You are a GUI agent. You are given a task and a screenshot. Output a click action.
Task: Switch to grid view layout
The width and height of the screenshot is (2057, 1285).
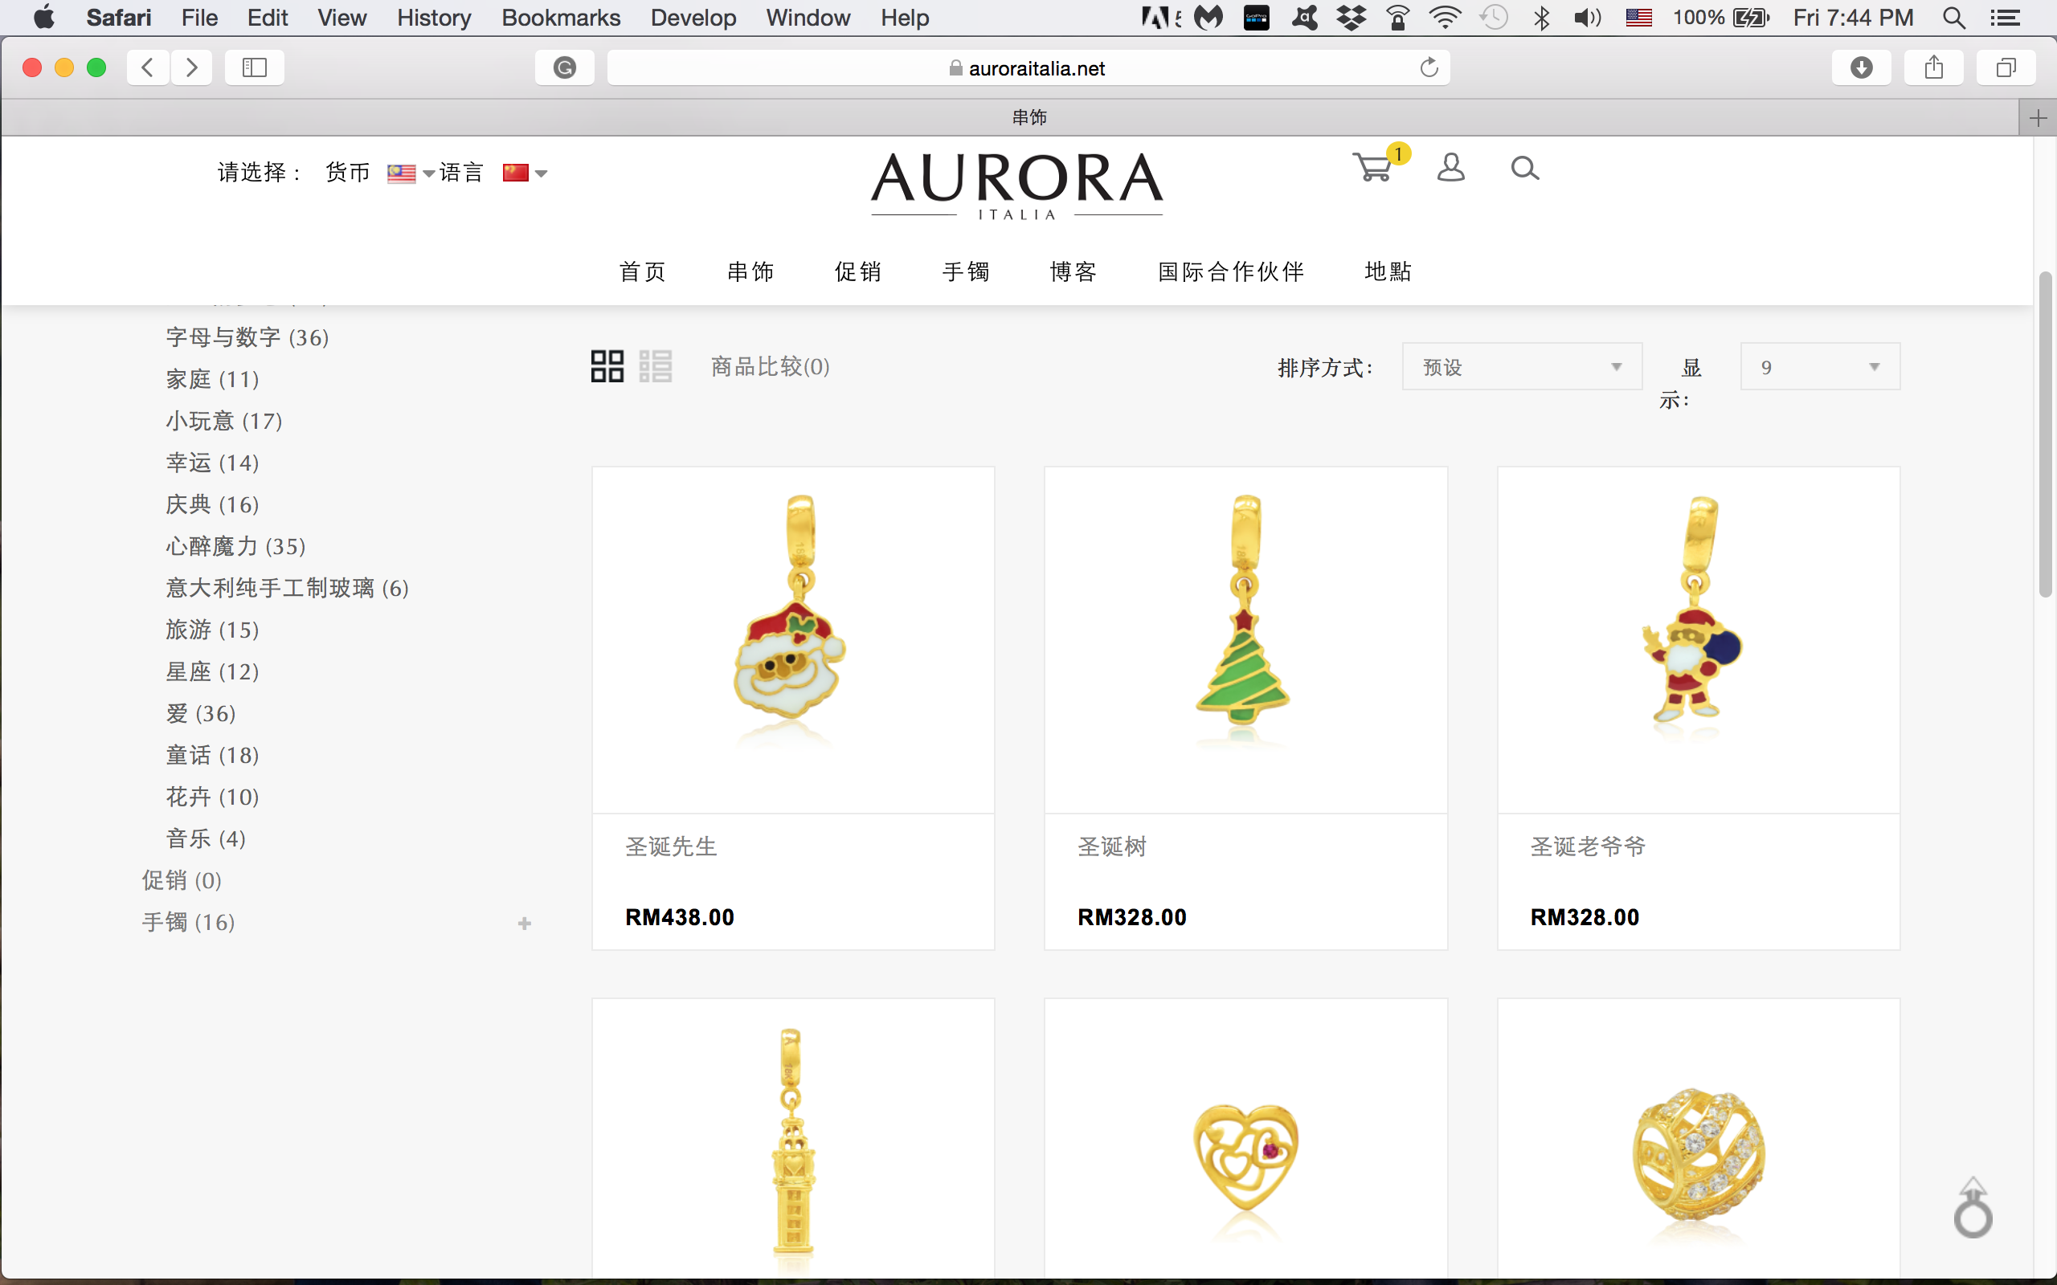pyautogui.click(x=607, y=366)
